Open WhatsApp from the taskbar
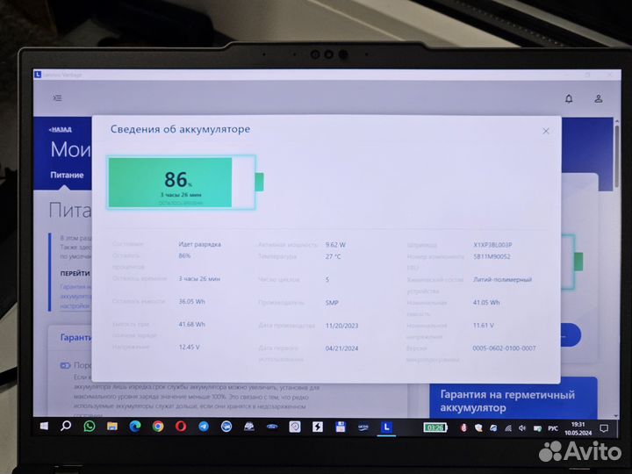Screen dimensions: 632x474 pyautogui.click(x=89, y=427)
